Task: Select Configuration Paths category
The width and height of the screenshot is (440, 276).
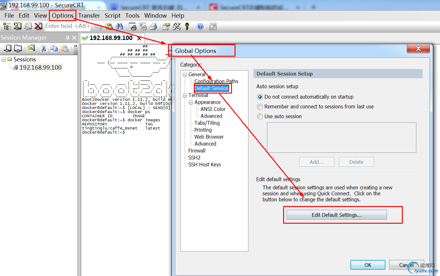Action: tap(216, 81)
